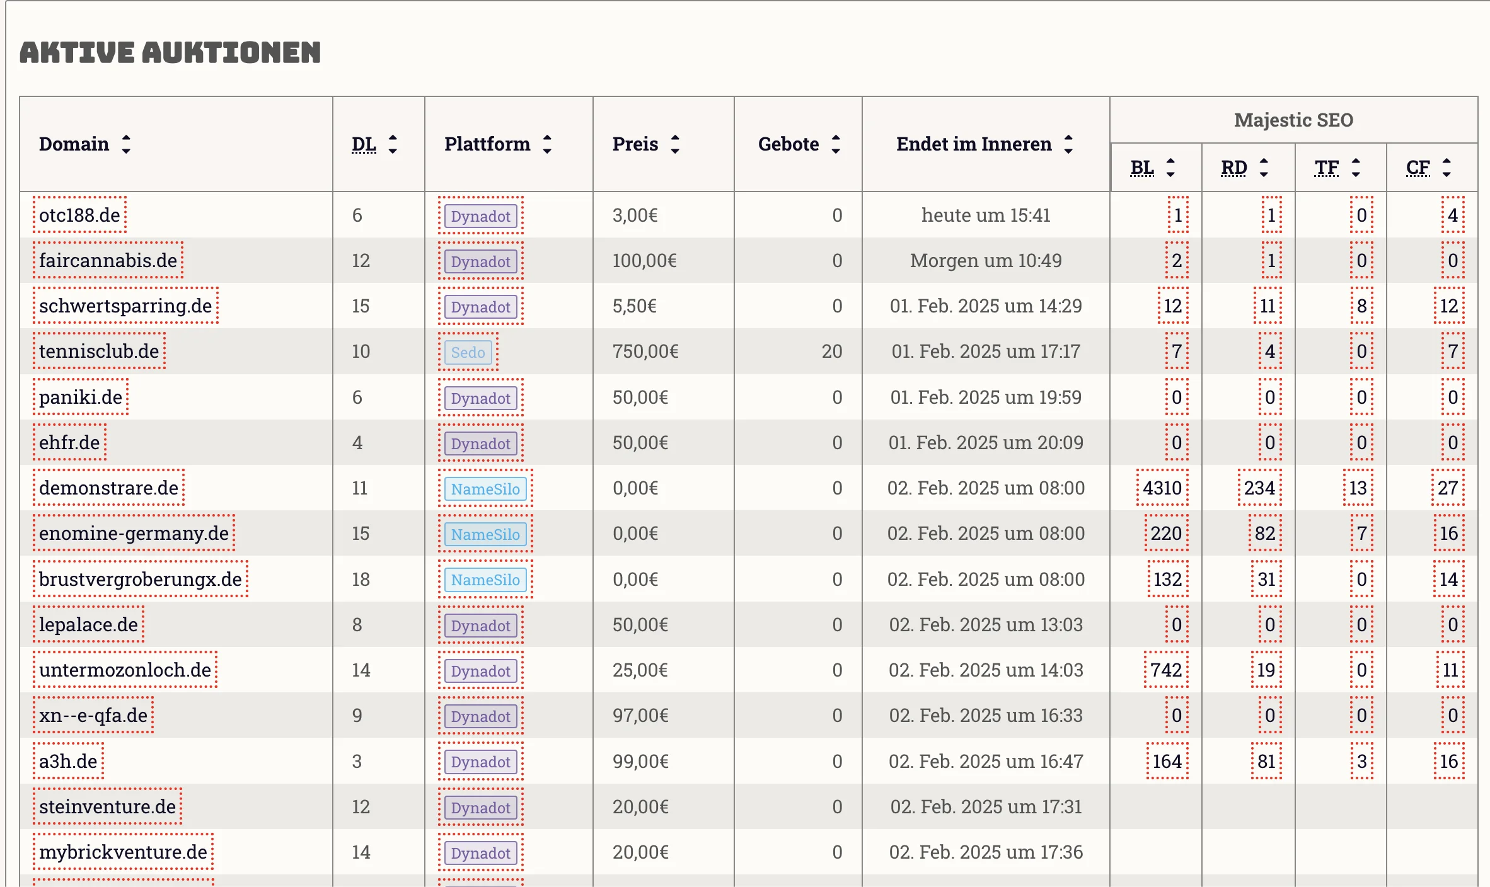
Task: Click the 'Majestic SEO' group header
Action: (x=1293, y=120)
